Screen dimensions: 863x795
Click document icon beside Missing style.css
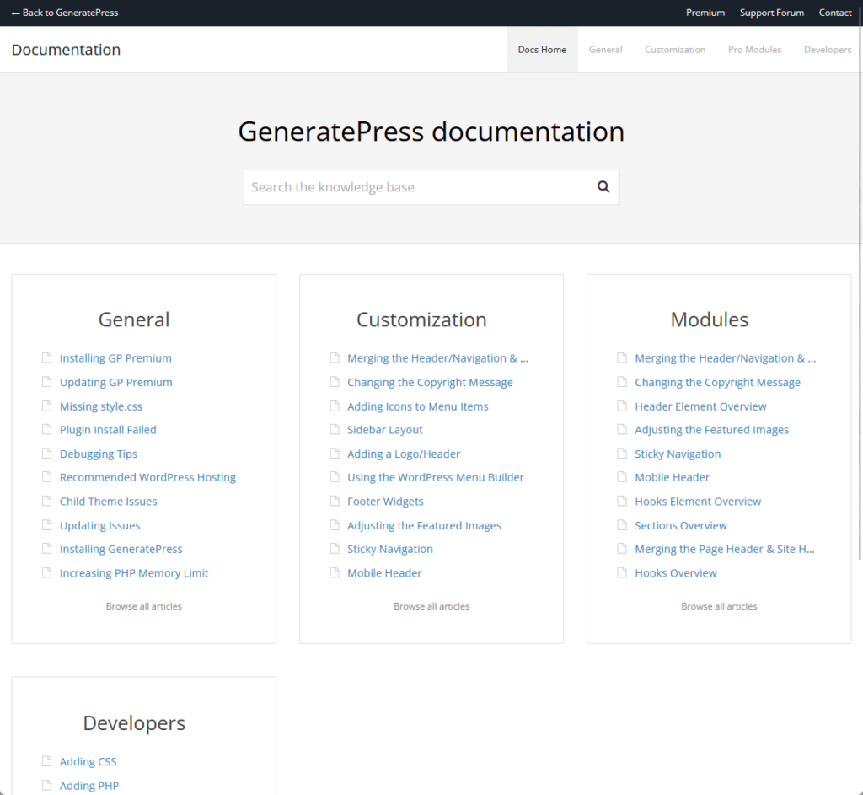click(47, 406)
